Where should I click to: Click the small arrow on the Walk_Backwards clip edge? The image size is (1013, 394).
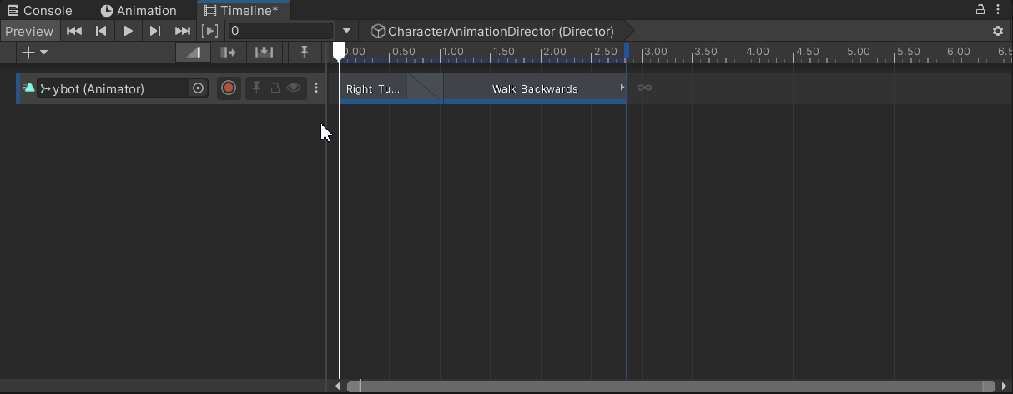(622, 88)
